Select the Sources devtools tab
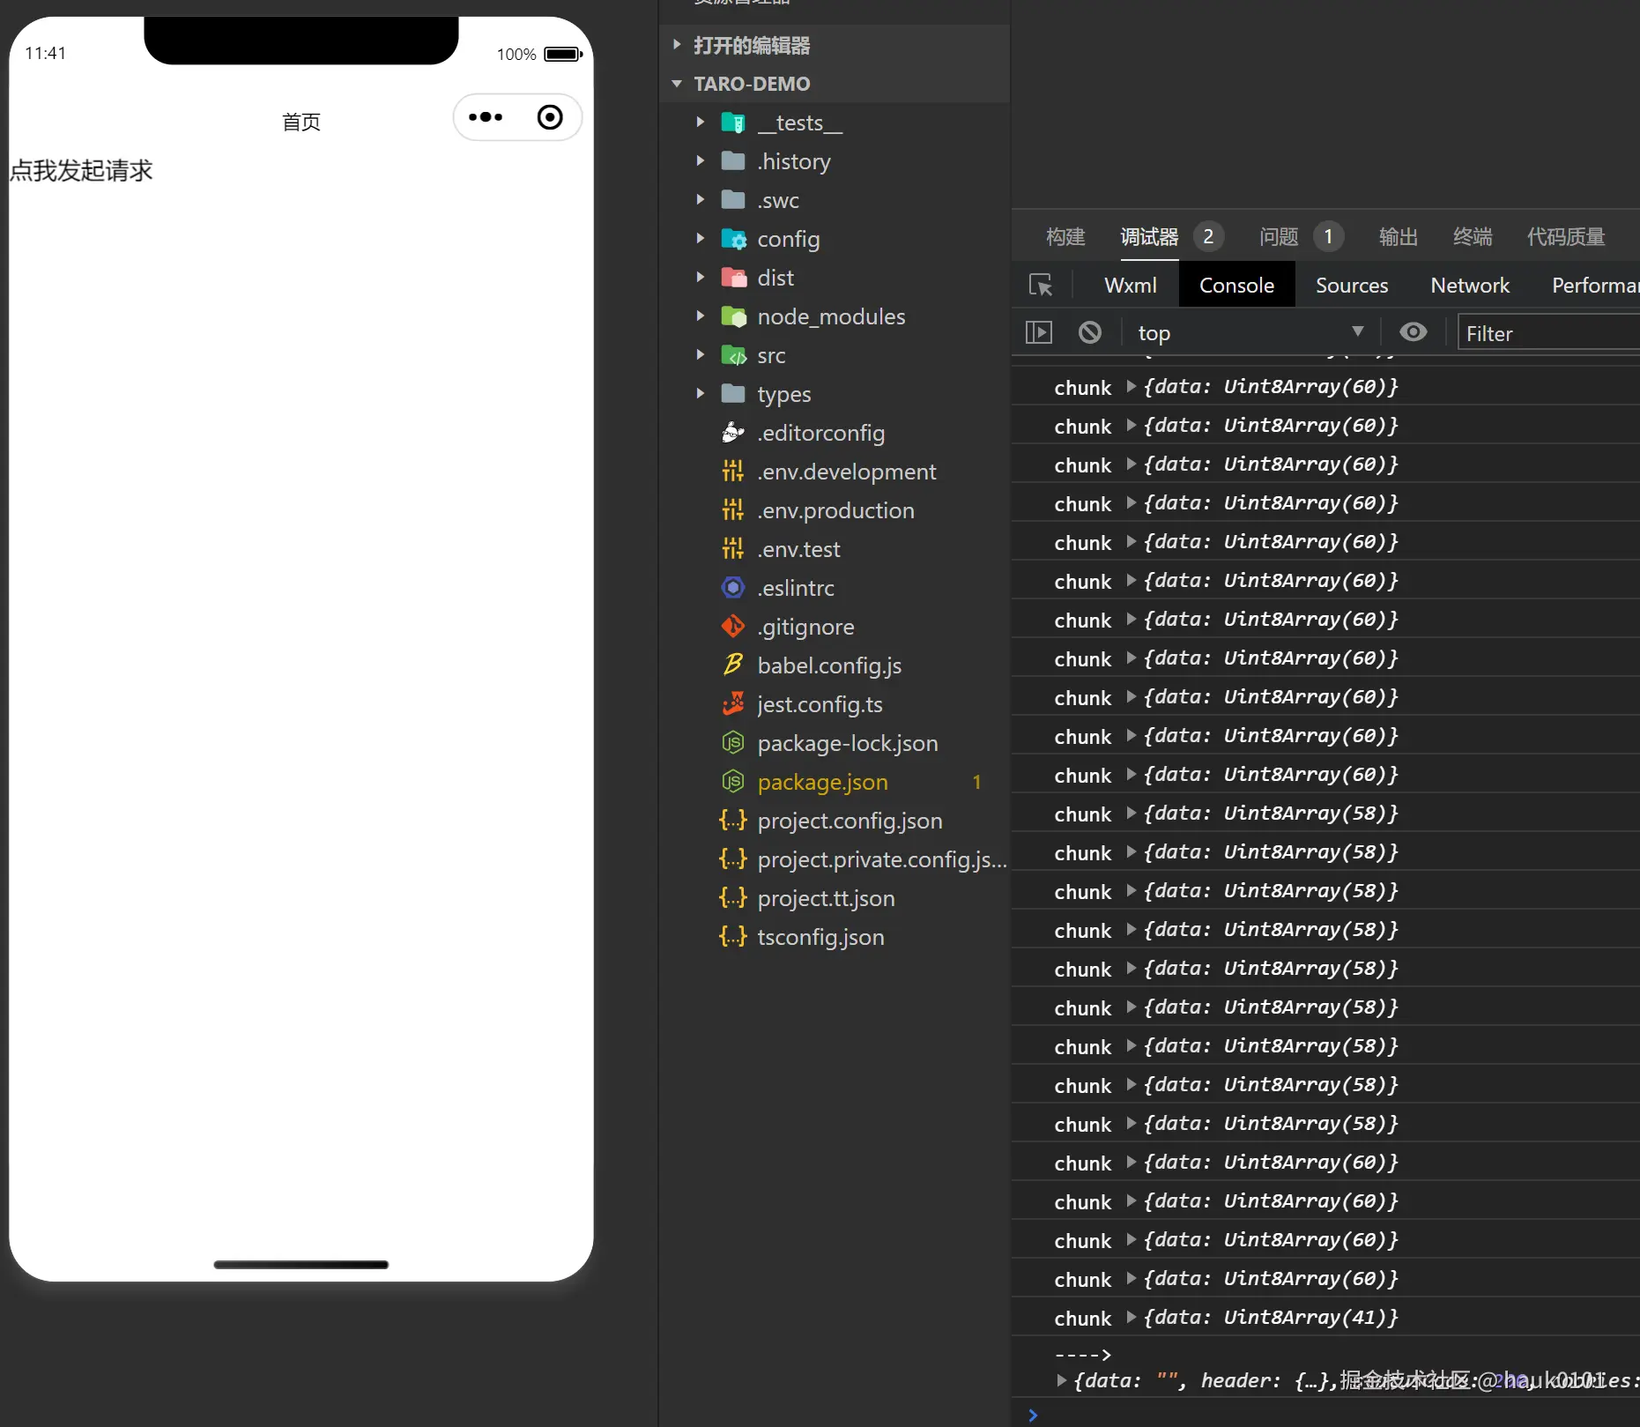The height and width of the screenshot is (1427, 1640). click(x=1352, y=286)
